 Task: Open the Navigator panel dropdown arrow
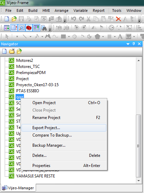pos(128,44)
